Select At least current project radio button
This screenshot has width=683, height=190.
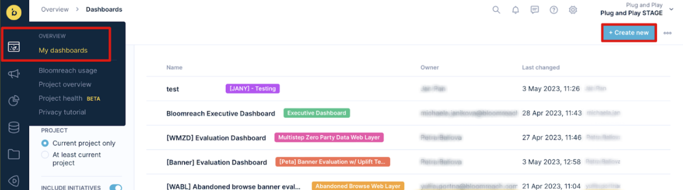tap(45, 155)
